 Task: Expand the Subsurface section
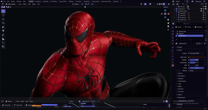point(181,76)
